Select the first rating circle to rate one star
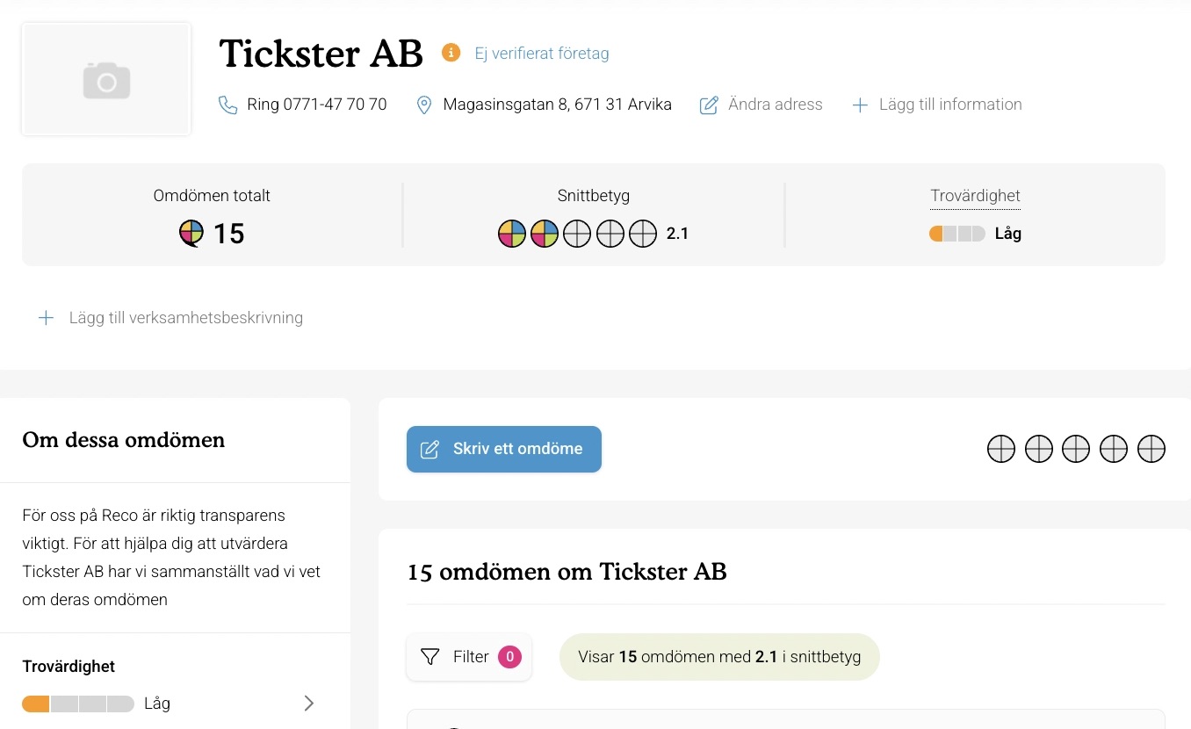The image size is (1191, 729). pos(1001,448)
